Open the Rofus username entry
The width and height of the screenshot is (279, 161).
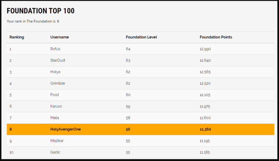pos(55,49)
